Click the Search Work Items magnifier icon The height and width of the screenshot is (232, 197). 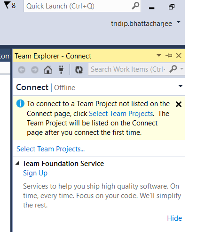coord(173,69)
